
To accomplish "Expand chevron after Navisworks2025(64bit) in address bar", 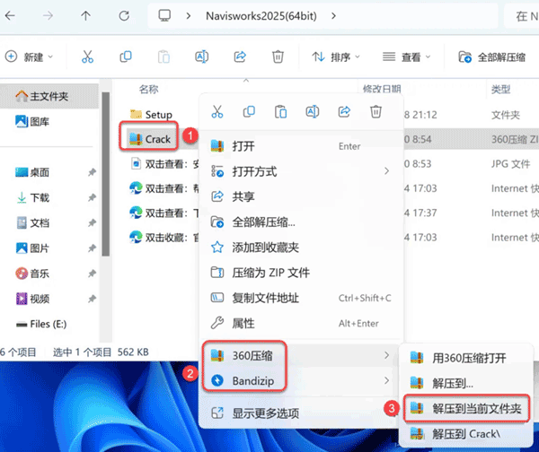I will pyautogui.click(x=333, y=16).
